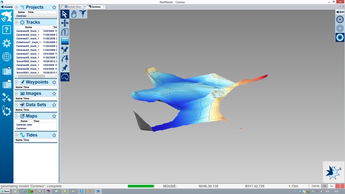This screenshot has height=194, width=345.
Task: Turn DATA switch to Off
Action: (x=324, y=186)
